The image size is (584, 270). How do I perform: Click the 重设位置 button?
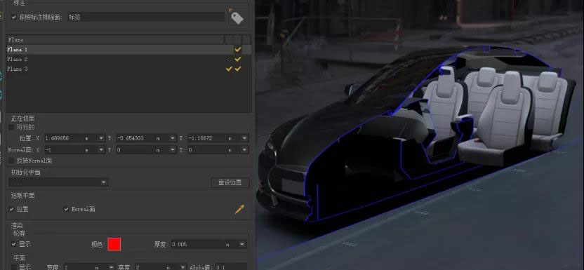pyautogui.click(x=230, y=182)
